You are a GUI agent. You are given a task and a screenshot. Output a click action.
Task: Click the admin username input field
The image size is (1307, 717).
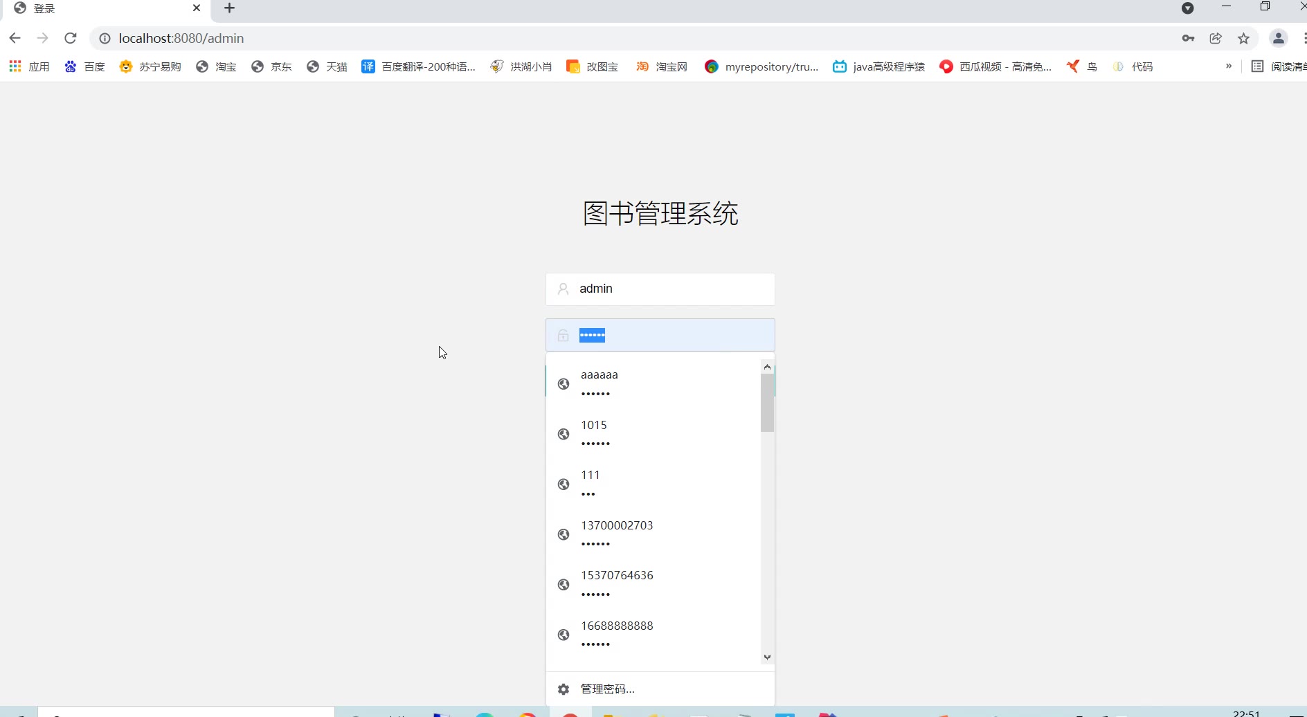(660, 289)
